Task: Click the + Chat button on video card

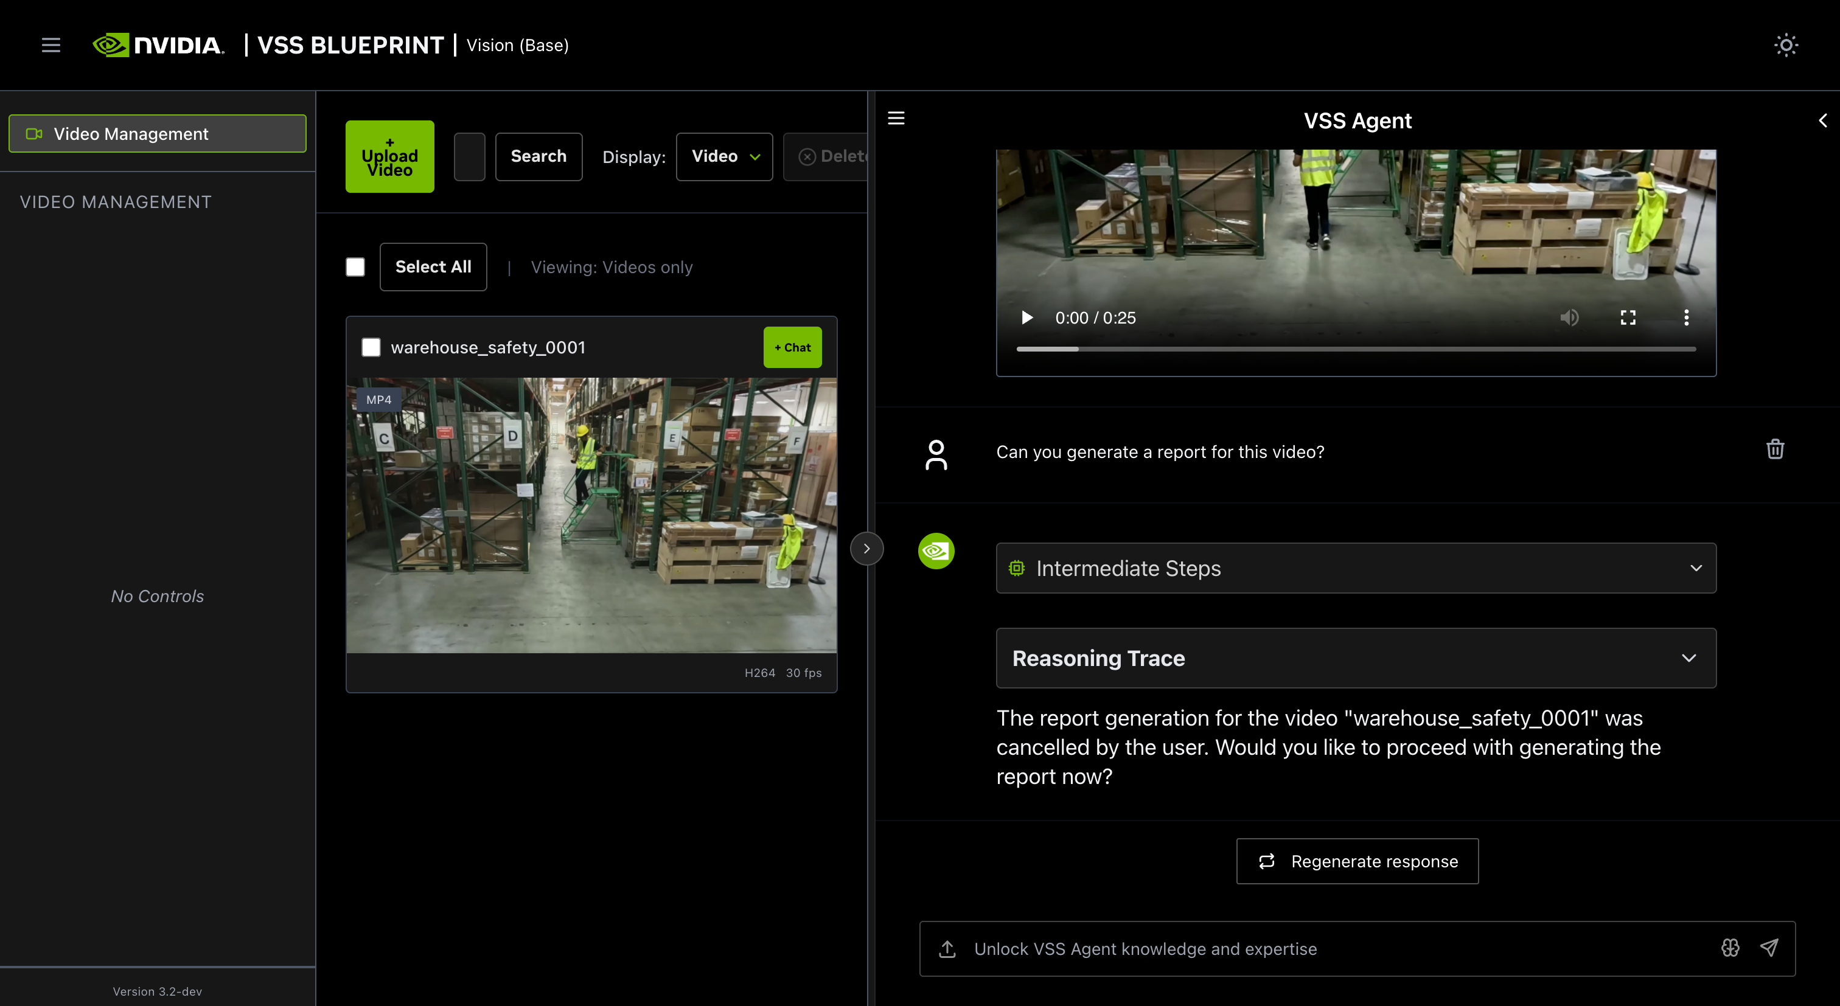Action: 793,348
